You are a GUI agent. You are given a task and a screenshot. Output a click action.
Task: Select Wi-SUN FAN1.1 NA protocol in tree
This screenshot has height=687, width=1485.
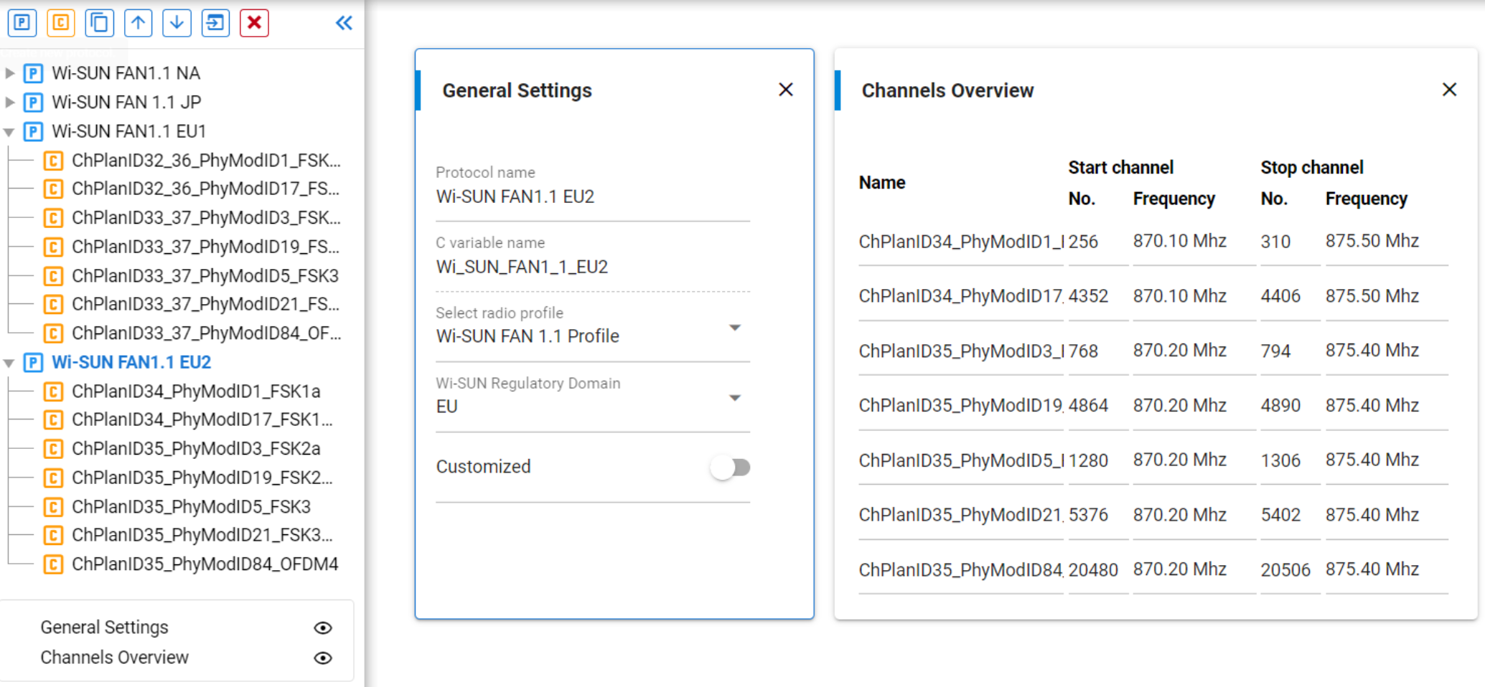pyautogui.click(x=126, y=73)
